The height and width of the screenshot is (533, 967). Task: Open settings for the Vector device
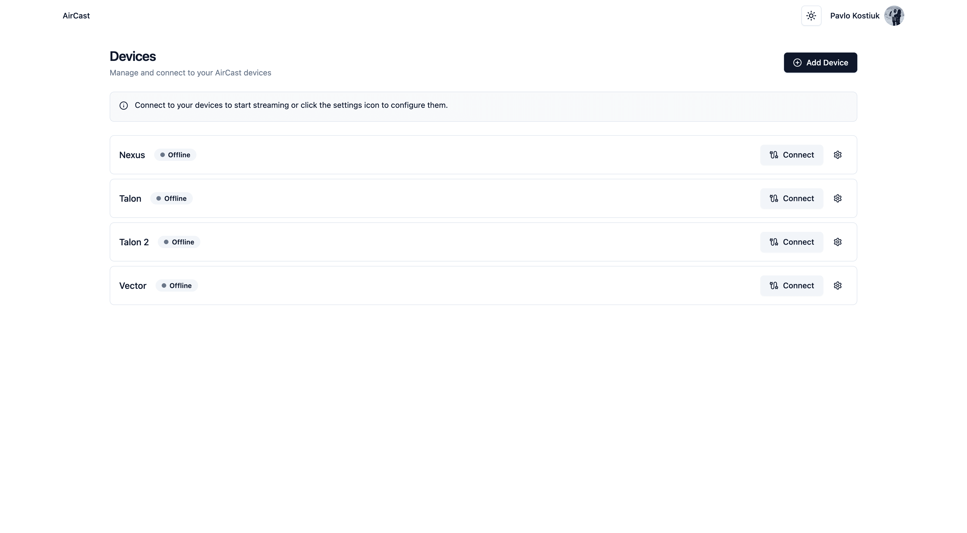[x=838, y=285]
